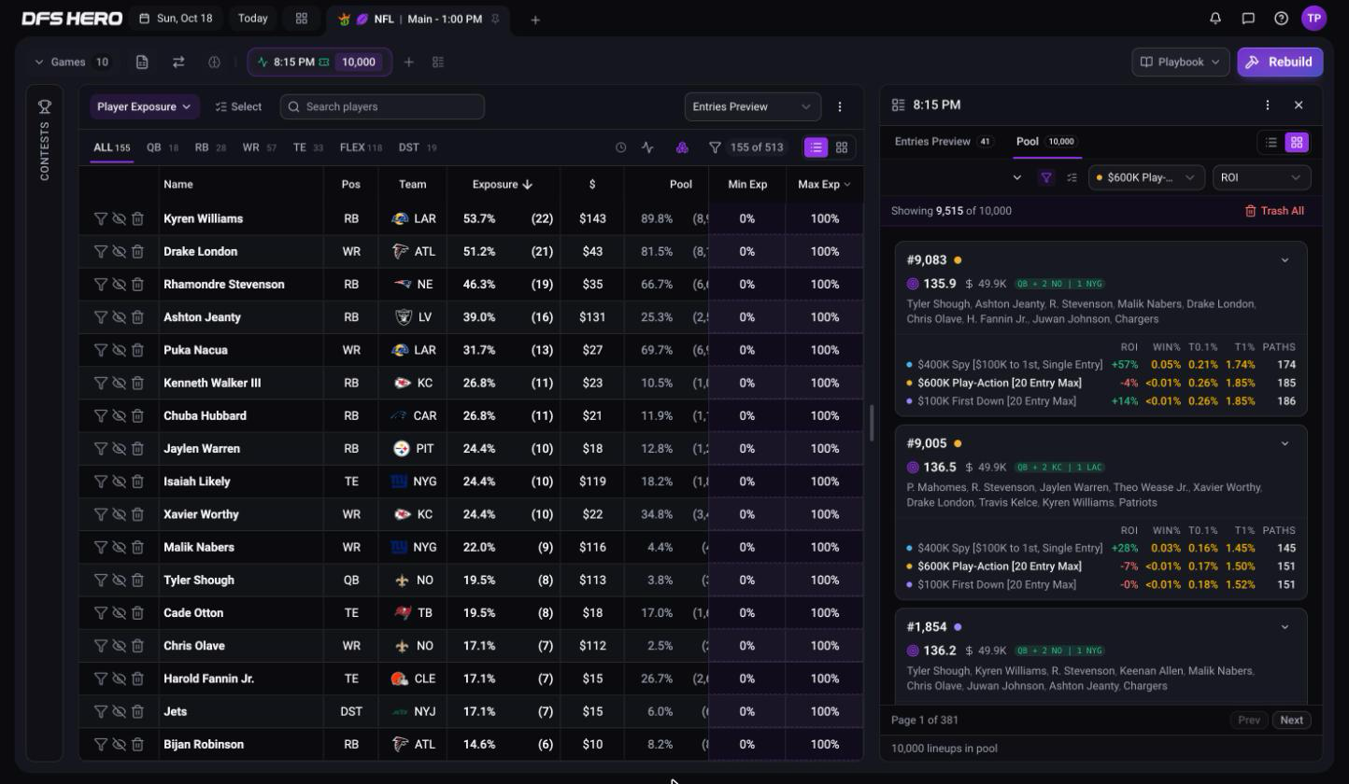
Task: Click filter funnel icon for Drake London
Action: (100, 251)
